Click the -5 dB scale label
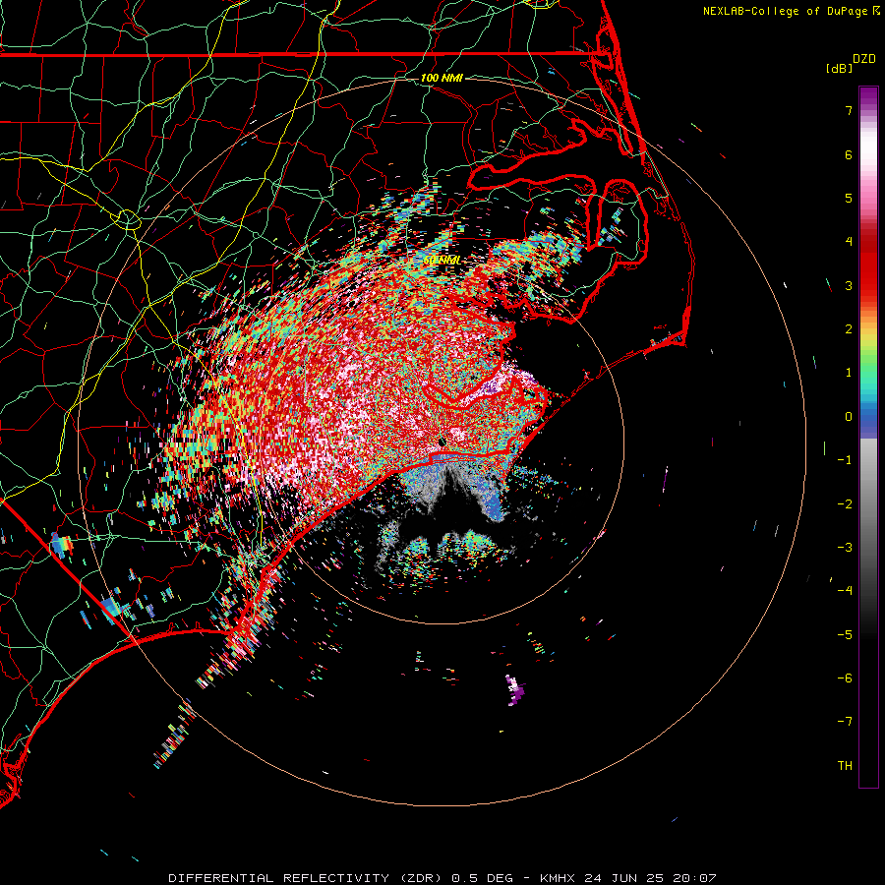Viewport: 885px width, 885px height. click(x=845, y=635)
